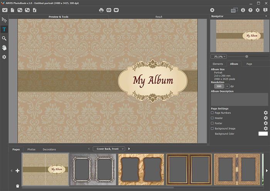This screenshot has width=270, height=191.
Task: Click the printer icon
Action: click(x=101, y=10)
